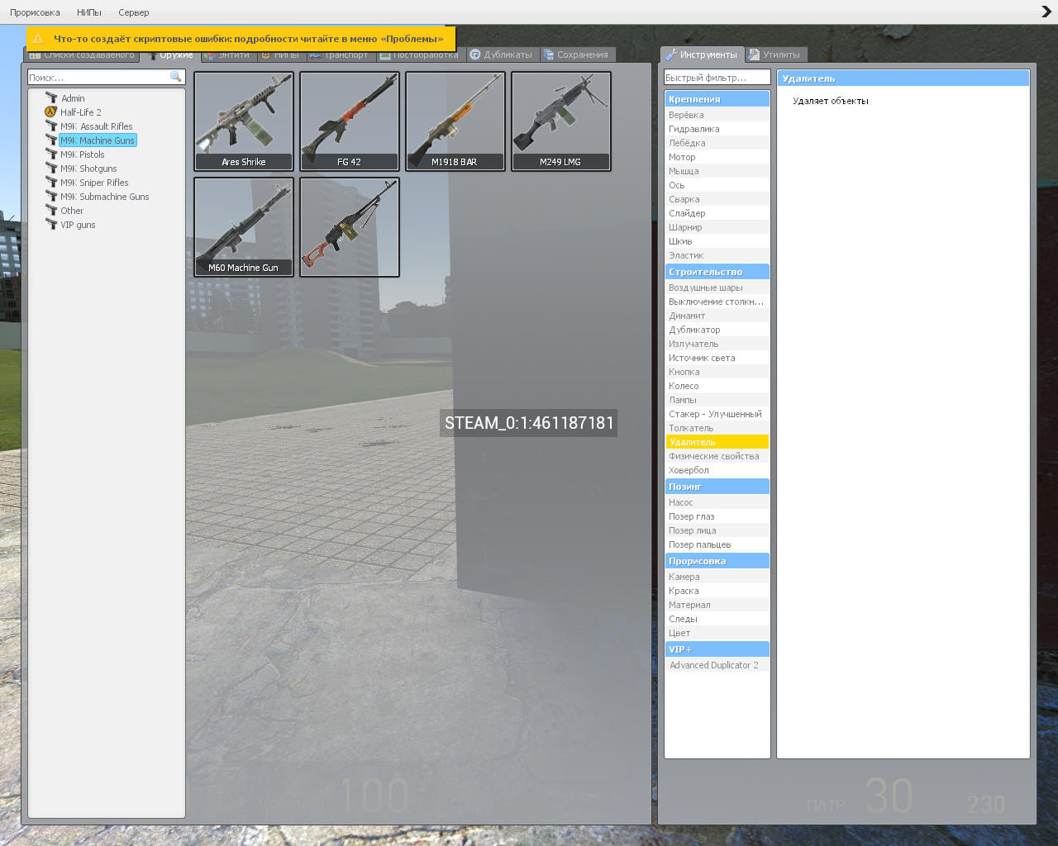The width and height of the screenshot is (1058, 846).
Task: Select the Мотор tool
Action: pos(717,157)
